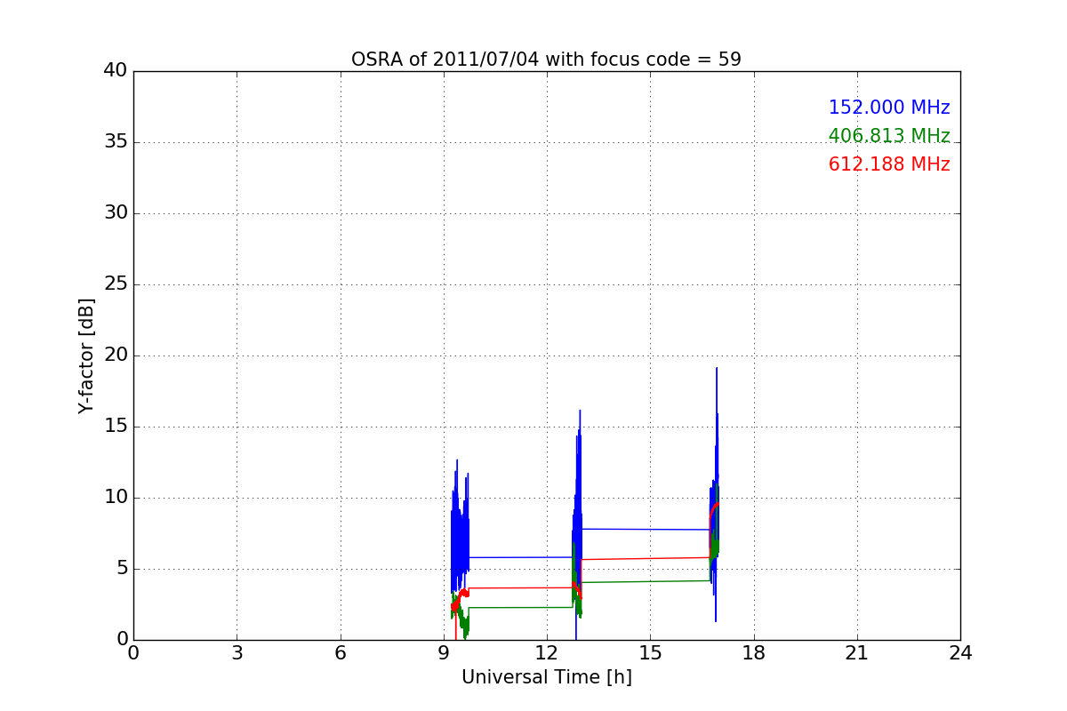Viewport: 1067px width, 711px height.
Task: Click x-axis tick label 12
Action: point(546,652)
